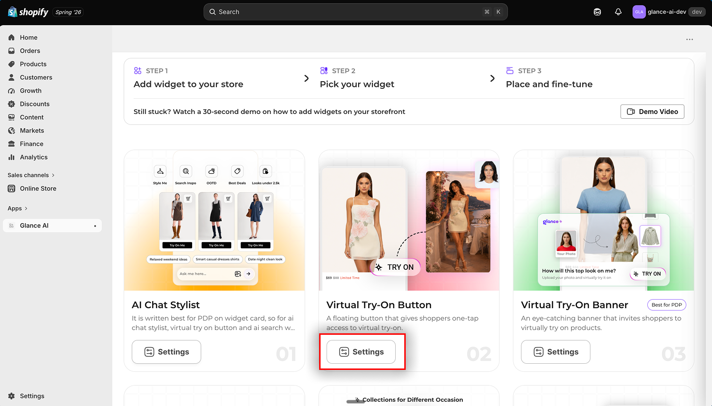
Task: Click the Virtual Try-On Banner preview image
Action: click(604, 220)
